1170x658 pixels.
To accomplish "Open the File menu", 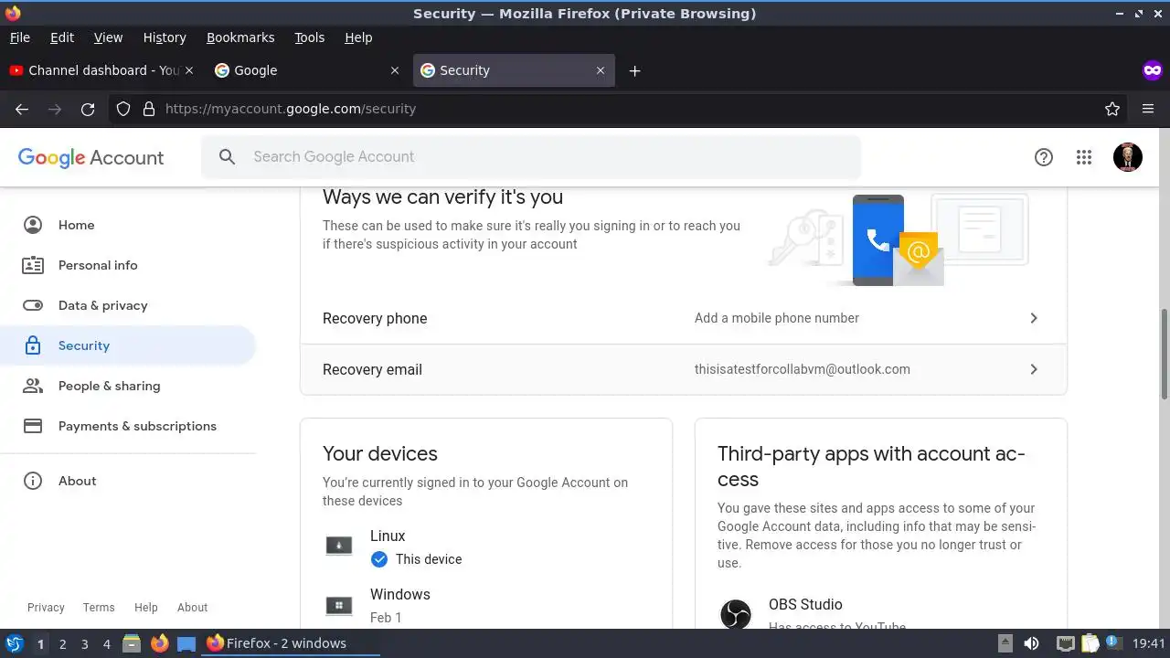I will (20, 37).
